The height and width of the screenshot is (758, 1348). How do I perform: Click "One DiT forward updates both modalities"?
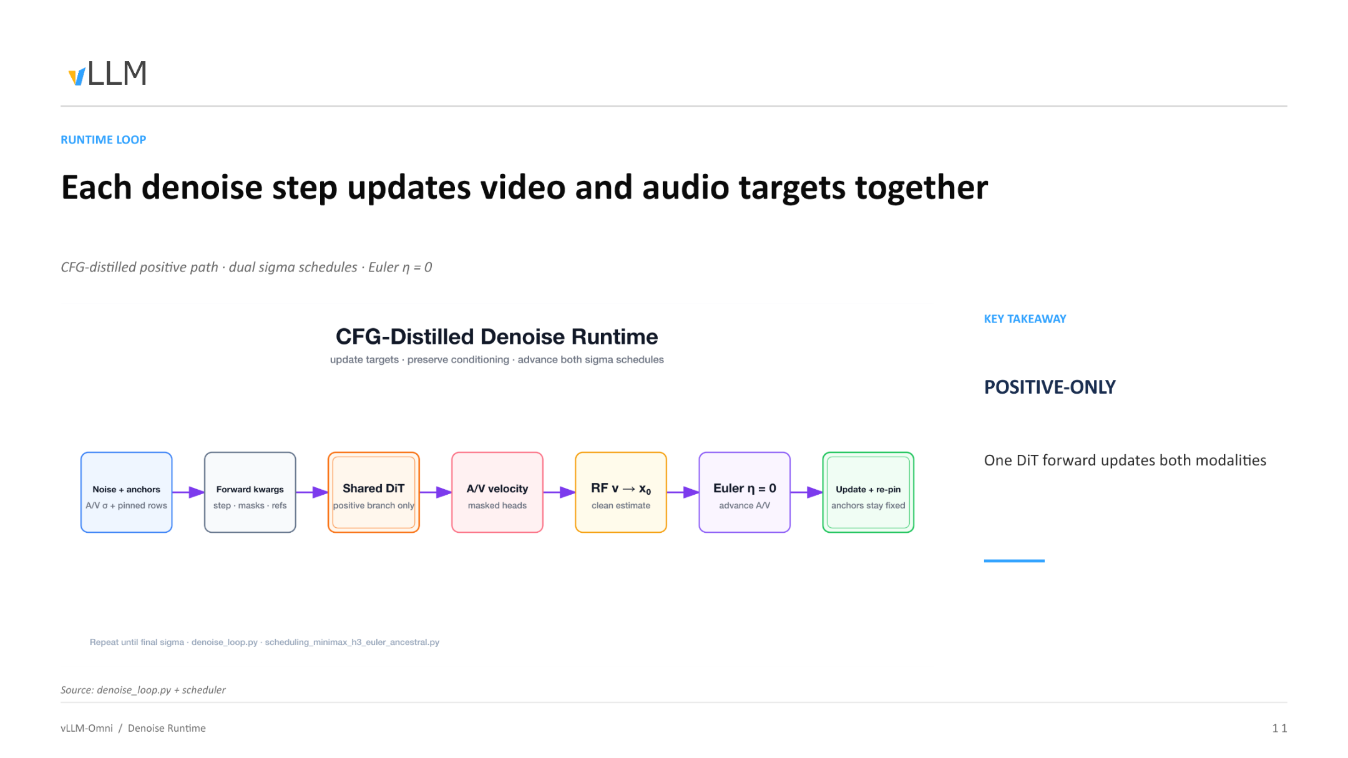pyautogui.click(x=1125, y=460)
